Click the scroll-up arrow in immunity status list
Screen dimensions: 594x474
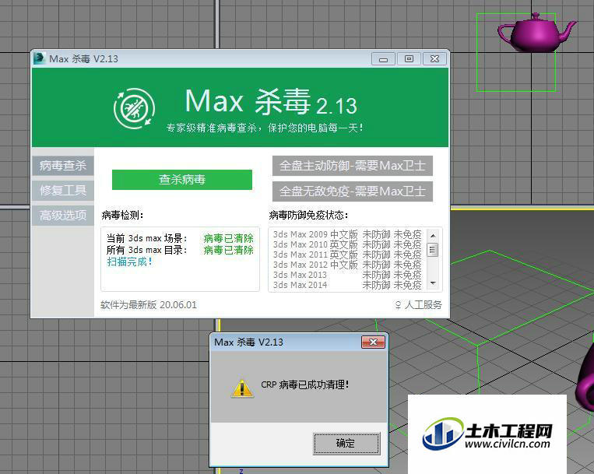point(433,236)
